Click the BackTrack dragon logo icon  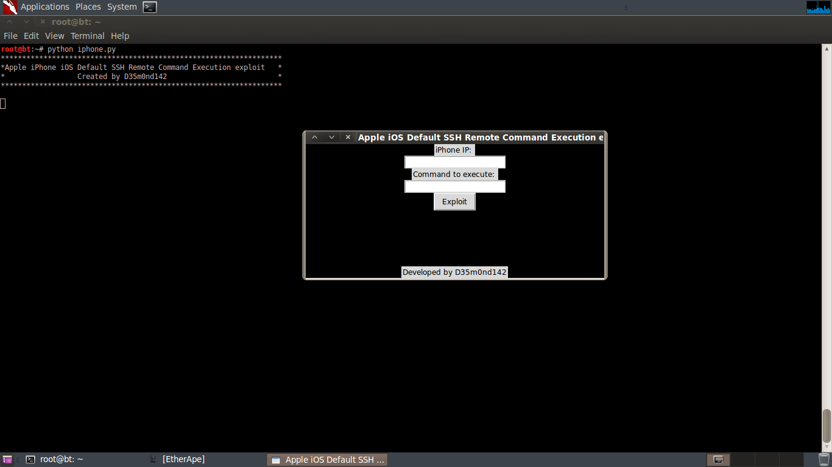[10, 7]
